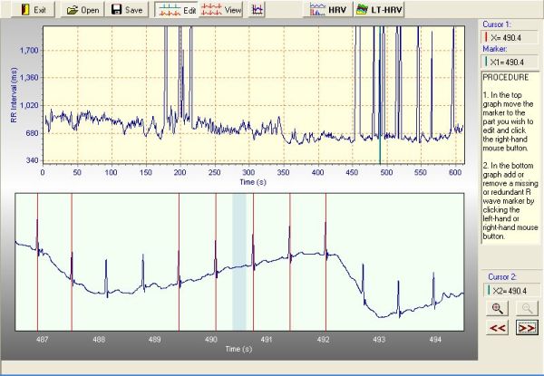Open the LT-HRV analysis
Screen dimensions: 544x376
376,10
